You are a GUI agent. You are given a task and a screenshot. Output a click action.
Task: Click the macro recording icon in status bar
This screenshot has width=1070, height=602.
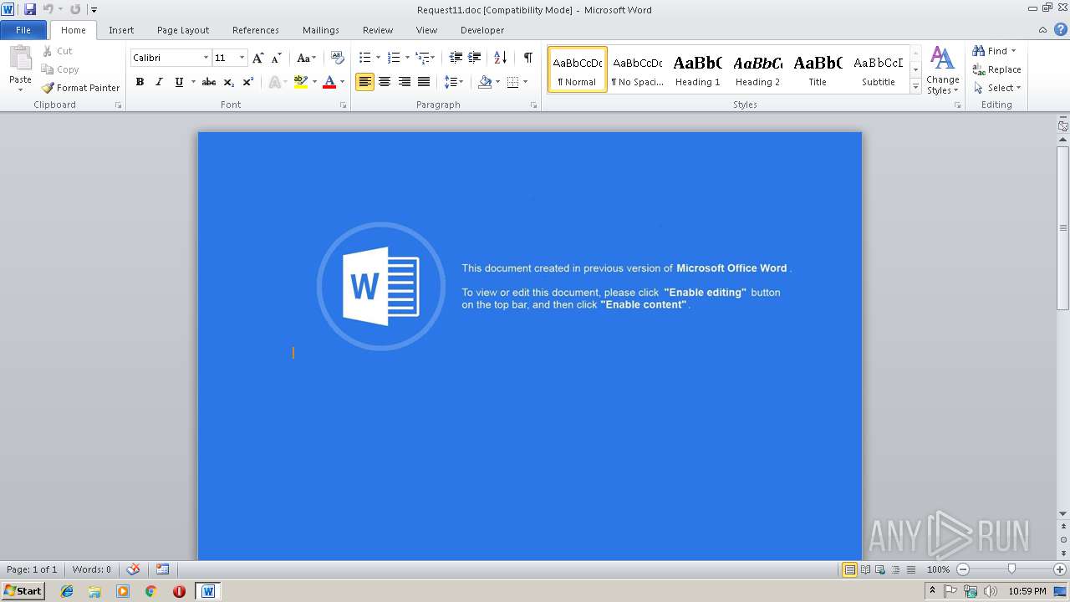point(163,569)
